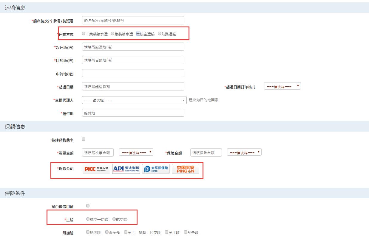Click the 起运地(港) input field
Image resolution: width=369 pixels, height=242 pixels.
pos(133,47)
